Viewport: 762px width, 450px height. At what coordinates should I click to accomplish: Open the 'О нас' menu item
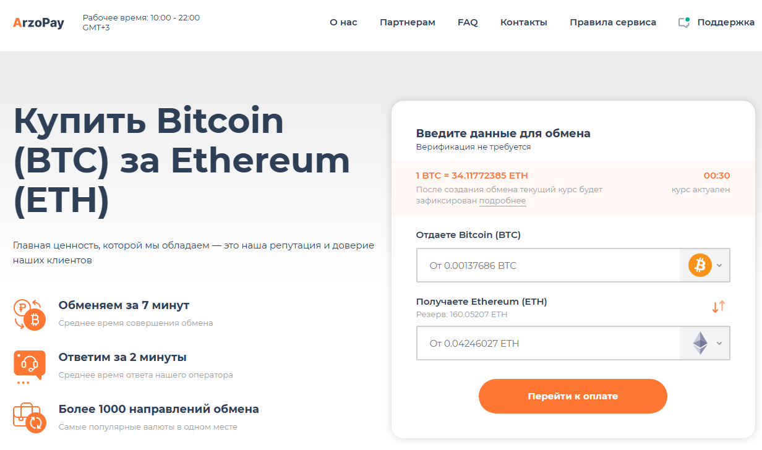pos(343,22)
